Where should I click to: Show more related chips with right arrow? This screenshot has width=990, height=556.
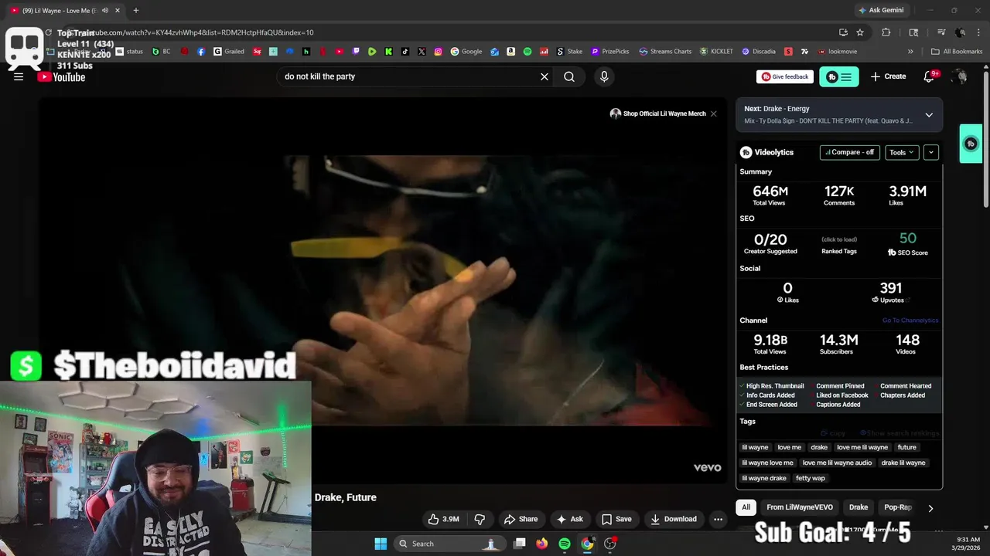click(x=930, y=508)
